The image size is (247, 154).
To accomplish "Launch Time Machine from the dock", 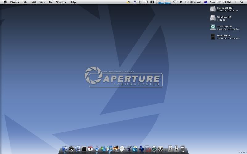I will (x=154, y=148).
